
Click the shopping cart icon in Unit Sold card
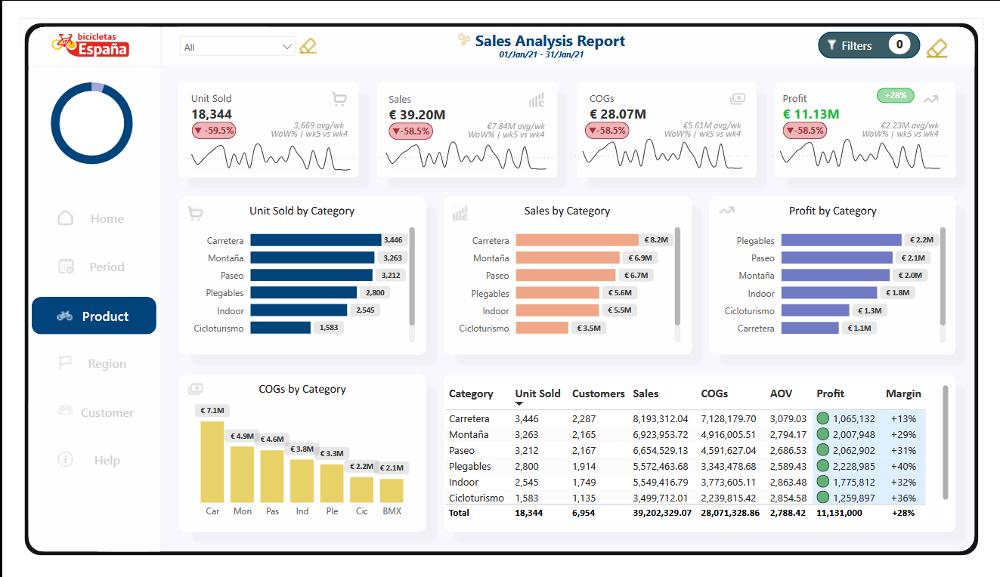click(x=339, y=99)
